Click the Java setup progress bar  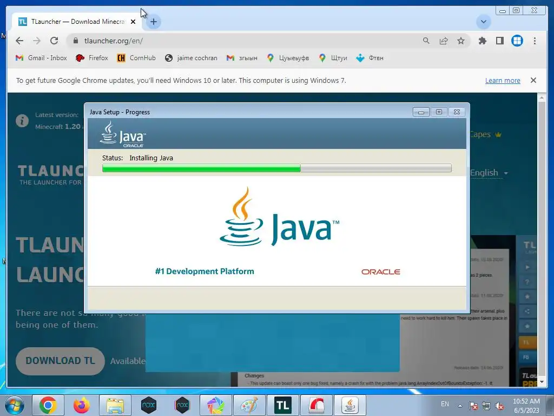tap(276, 168)
